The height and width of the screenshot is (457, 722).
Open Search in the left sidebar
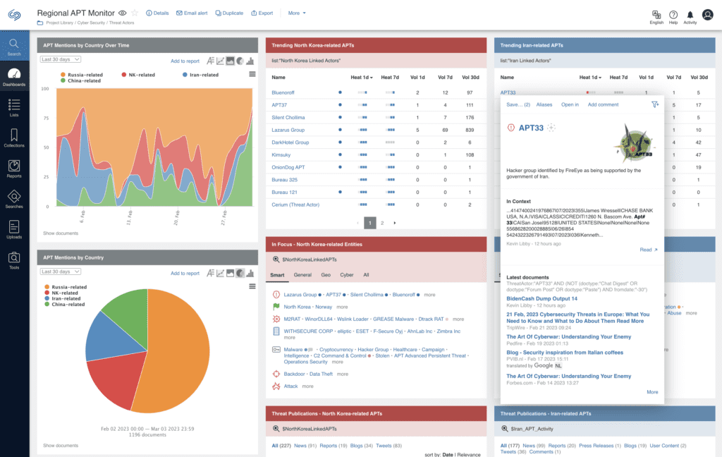(x=14, y=47)
